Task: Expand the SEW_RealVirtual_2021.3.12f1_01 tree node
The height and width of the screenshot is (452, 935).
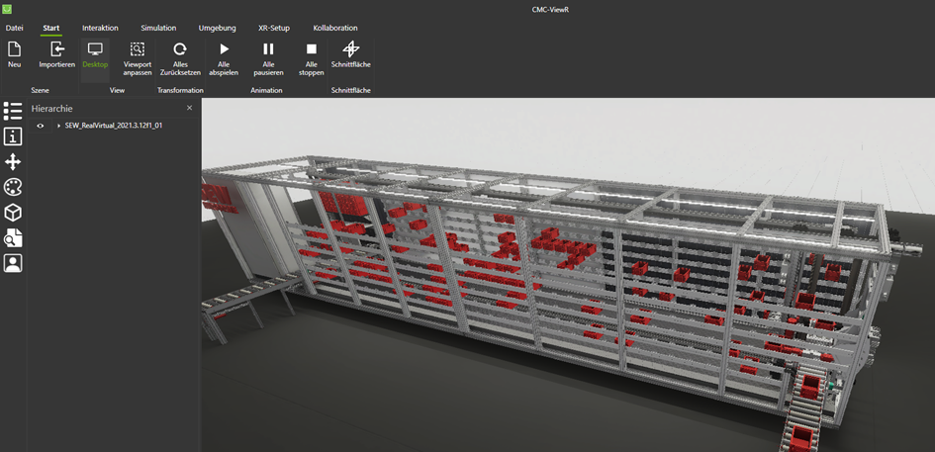Action: click(58, 126)
